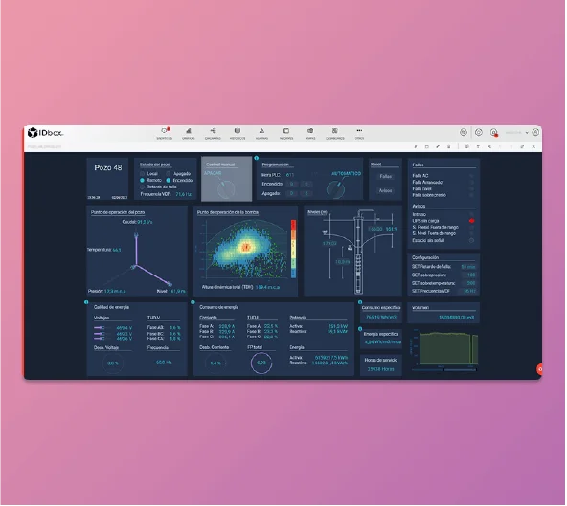Image resolution: width=567 pixels, height=506 pixels.
Task: Click the Estación sin señal indicator
Action: (471, 240)
